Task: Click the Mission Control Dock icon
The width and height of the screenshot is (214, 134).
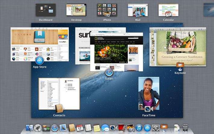Action: [x=46, y=128]
